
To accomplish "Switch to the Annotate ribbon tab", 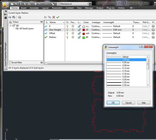I will pyautogui.click(x=34, y=8).
